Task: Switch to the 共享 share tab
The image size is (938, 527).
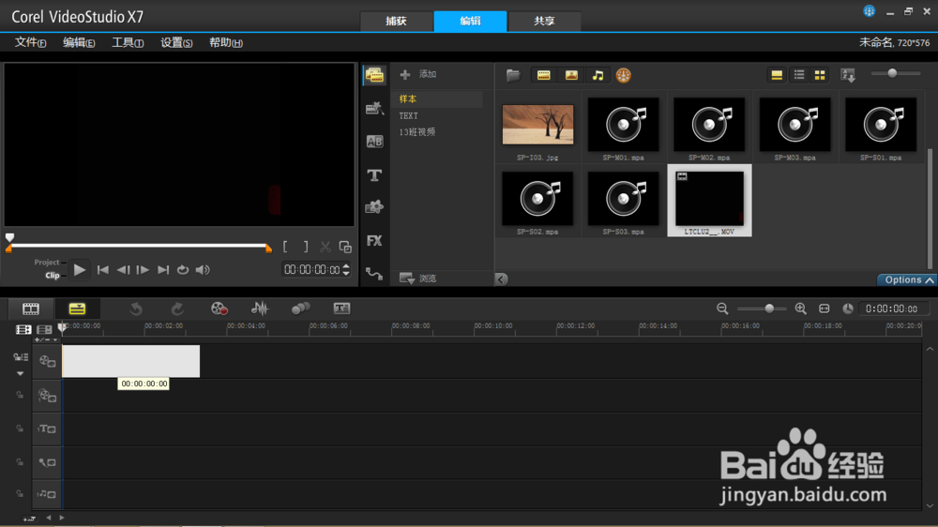Action: click(544, 21)
